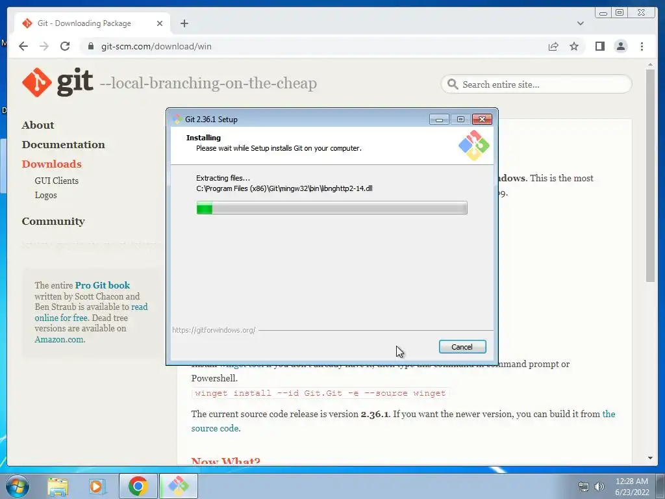Screen dimensions: 665x499
Task: Open volume control tray icon
Action: pyautogui.click(x=599, y=487)
